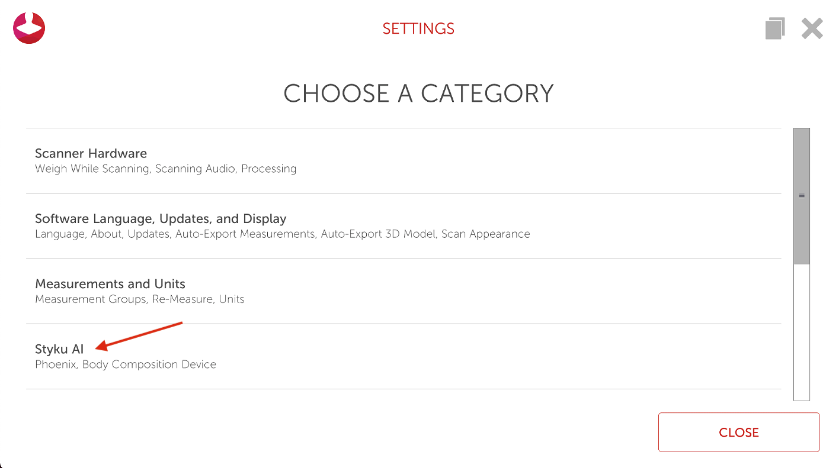Click the Phoenix text under Styku AI
Image resolution: width=826 pixels, height=468 pixels.
point(55,364)
